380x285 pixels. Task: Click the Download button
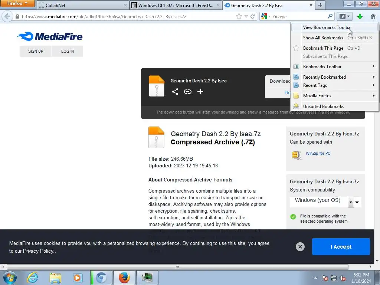tap(278, 86)
